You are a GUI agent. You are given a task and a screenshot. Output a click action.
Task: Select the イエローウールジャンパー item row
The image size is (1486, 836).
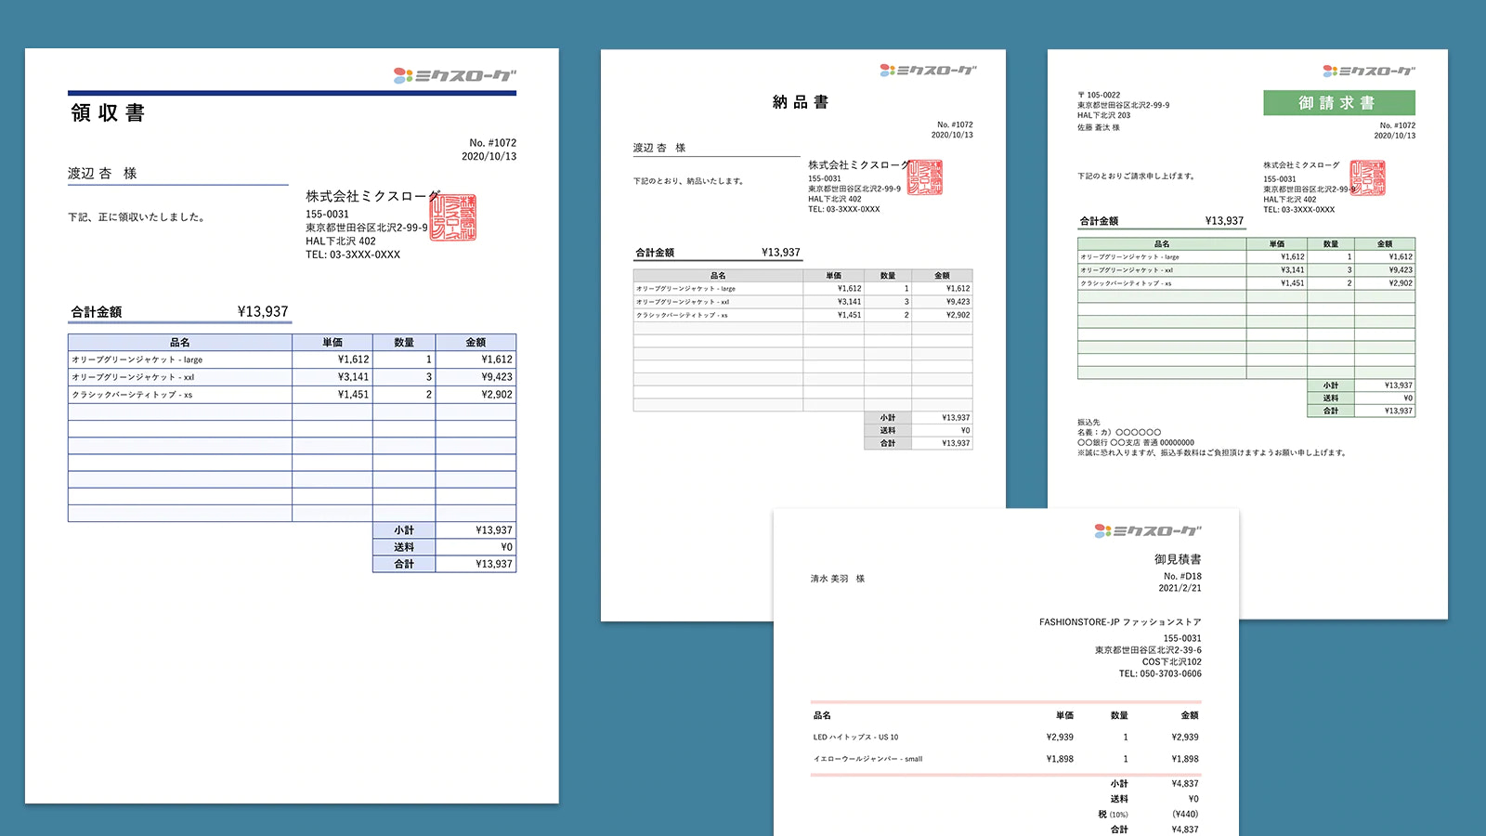(1005, 759)
